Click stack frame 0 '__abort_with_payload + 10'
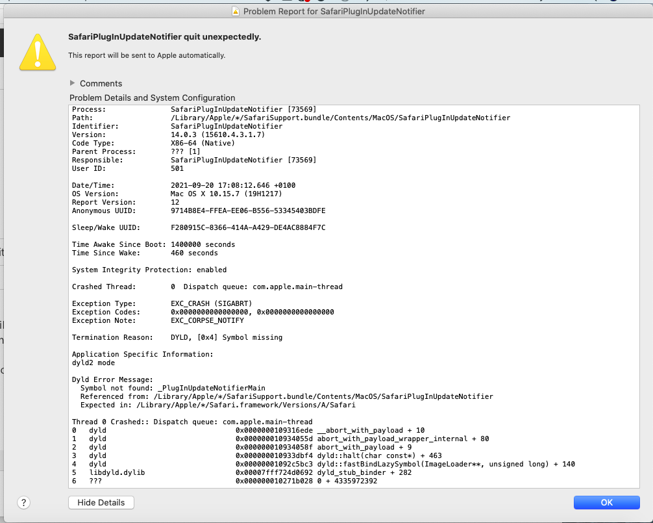The width and height of the screenshot is (653, 523). pyautogui.click(x=248, y=430)
